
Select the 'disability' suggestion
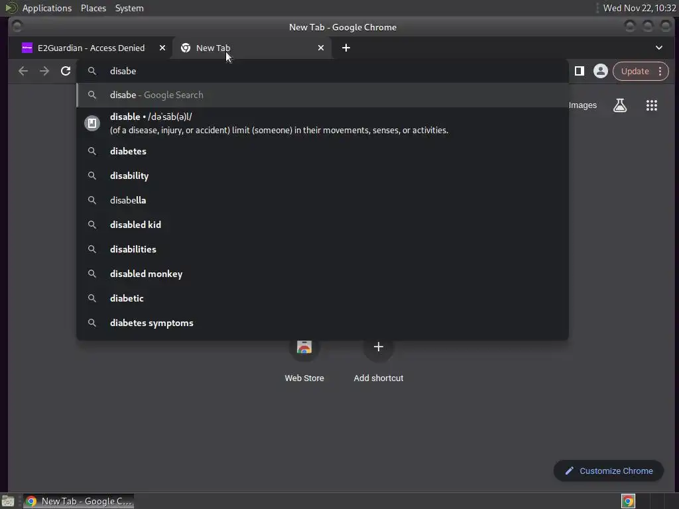tap(322, 176)
